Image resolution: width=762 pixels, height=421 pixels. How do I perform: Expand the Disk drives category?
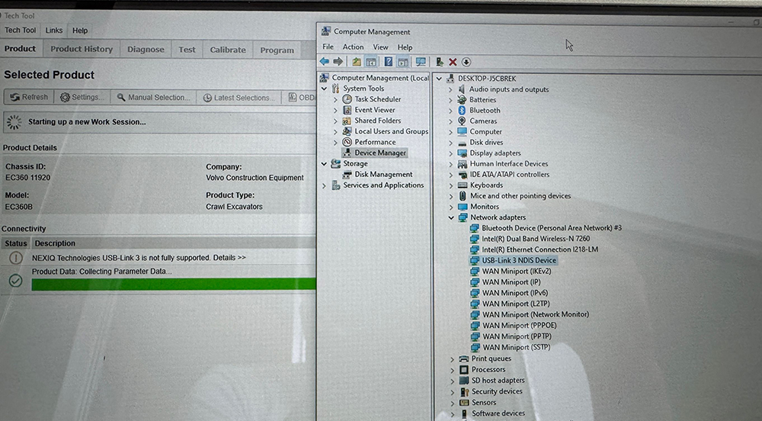(x=450, y=143)
